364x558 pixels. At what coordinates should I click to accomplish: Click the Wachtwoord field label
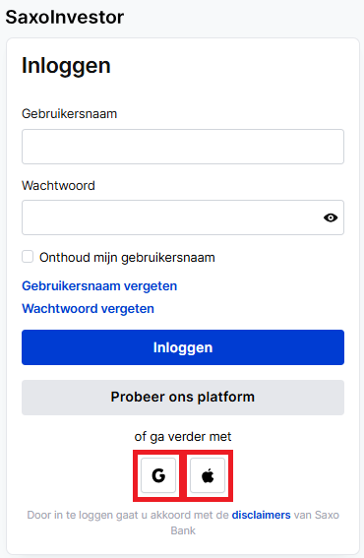[x=58, y=185]
